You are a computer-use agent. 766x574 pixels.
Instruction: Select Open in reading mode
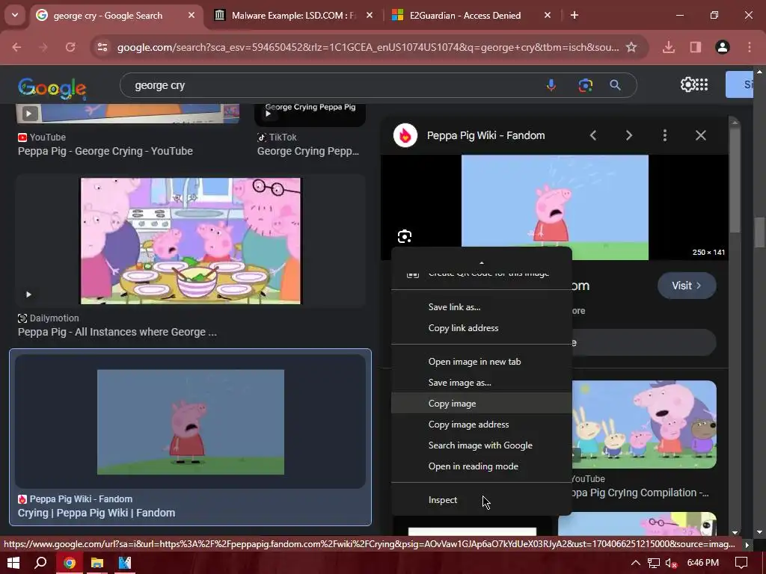click(x=481, y=466)
